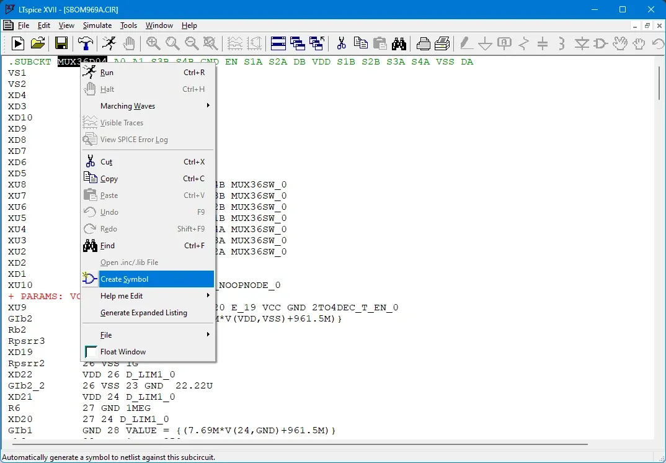Screen dimensions: 666x463
Task: Open the File menu in menu bar
Action: pyautogui.click(x=24, y=25)
